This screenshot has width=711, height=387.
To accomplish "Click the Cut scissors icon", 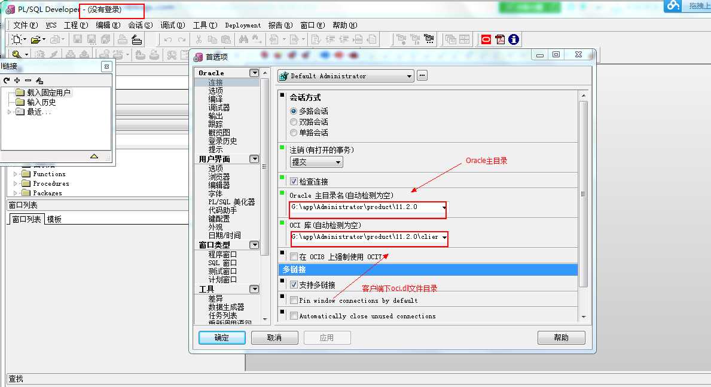I will (199, 40).
